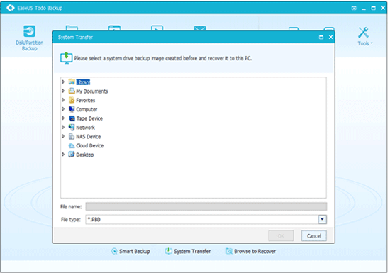Select the NAS Device icon
390x273 pixels.
72,136
